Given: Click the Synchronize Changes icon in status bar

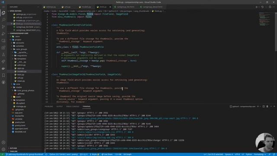Looking at the screenshot, I should [x=46, y=154].
